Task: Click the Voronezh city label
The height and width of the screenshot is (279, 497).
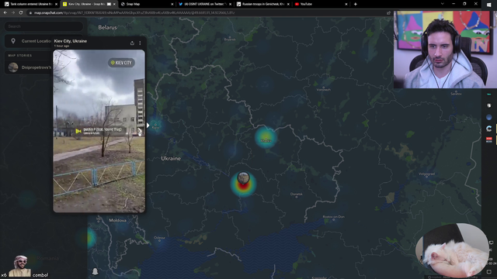Action: pyautogui.click(x=324, y=90)
